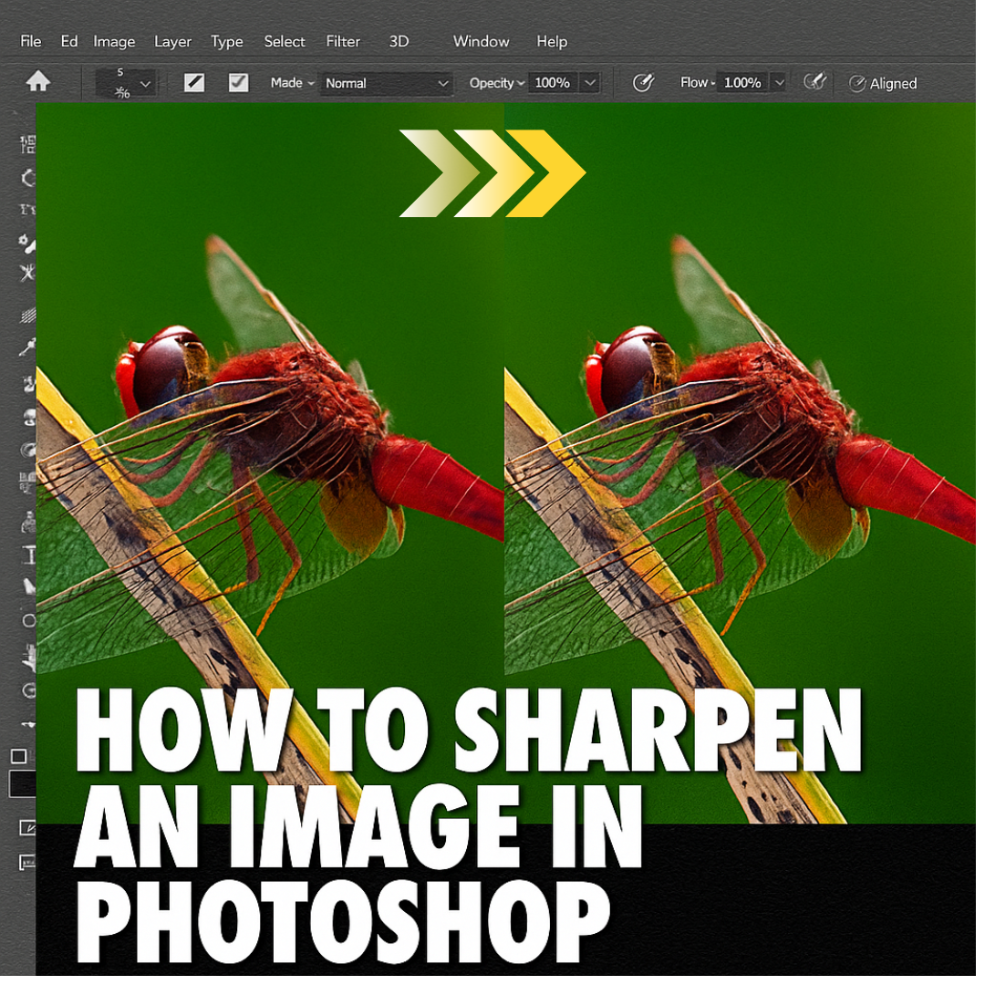Open the Help menu
This screenshot has height=985, width=985.
pyautogui.click(x=552, y=42)
